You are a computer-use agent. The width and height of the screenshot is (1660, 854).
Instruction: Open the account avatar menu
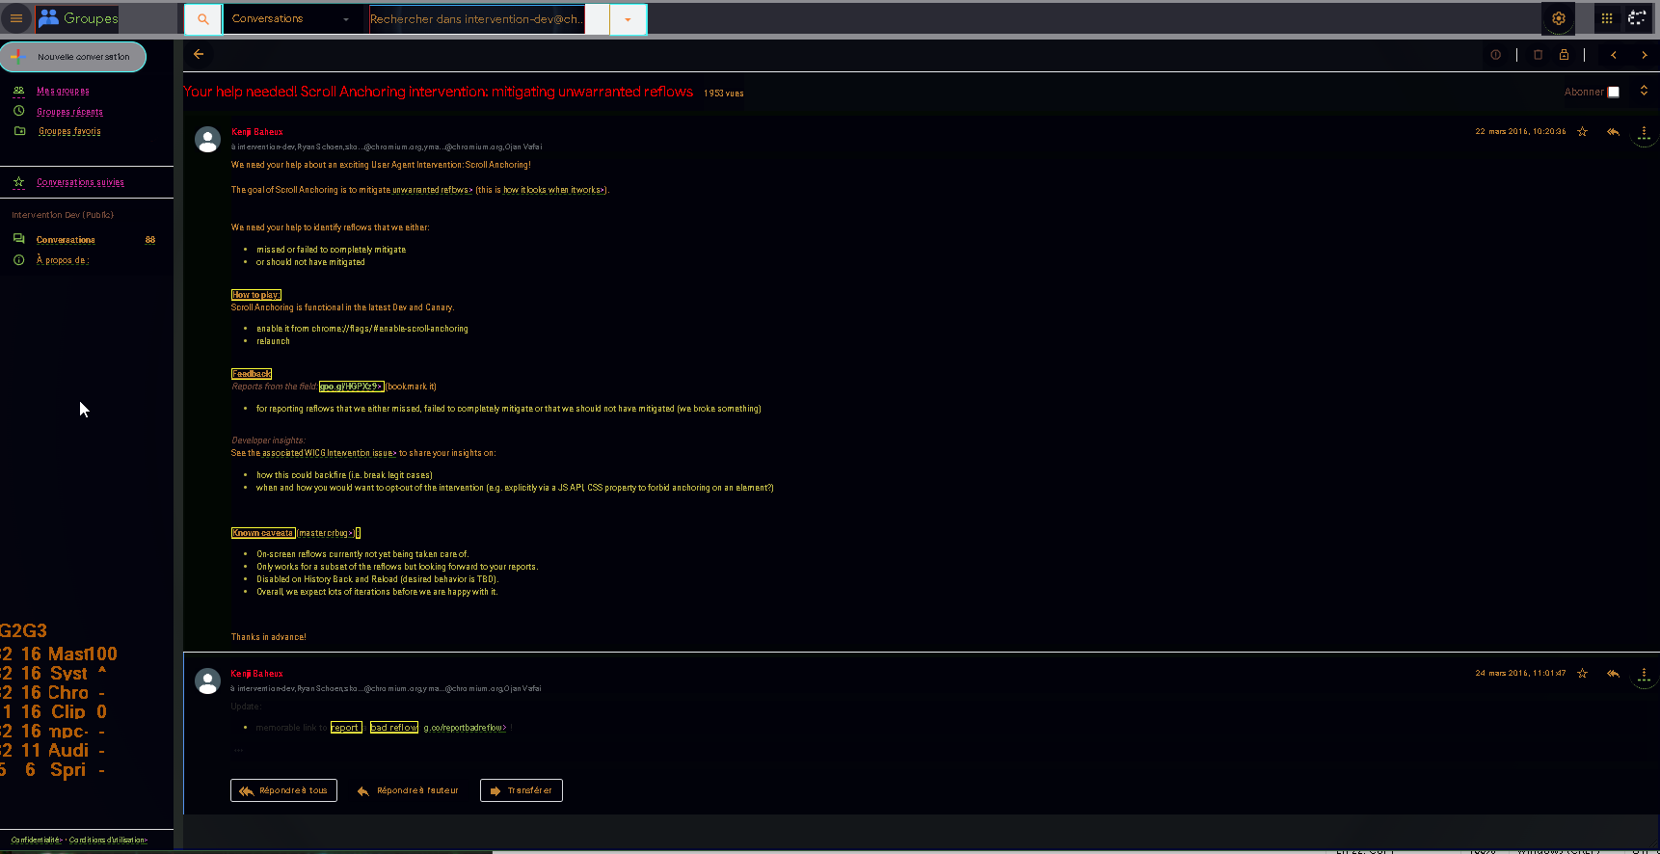[1637, 18]
